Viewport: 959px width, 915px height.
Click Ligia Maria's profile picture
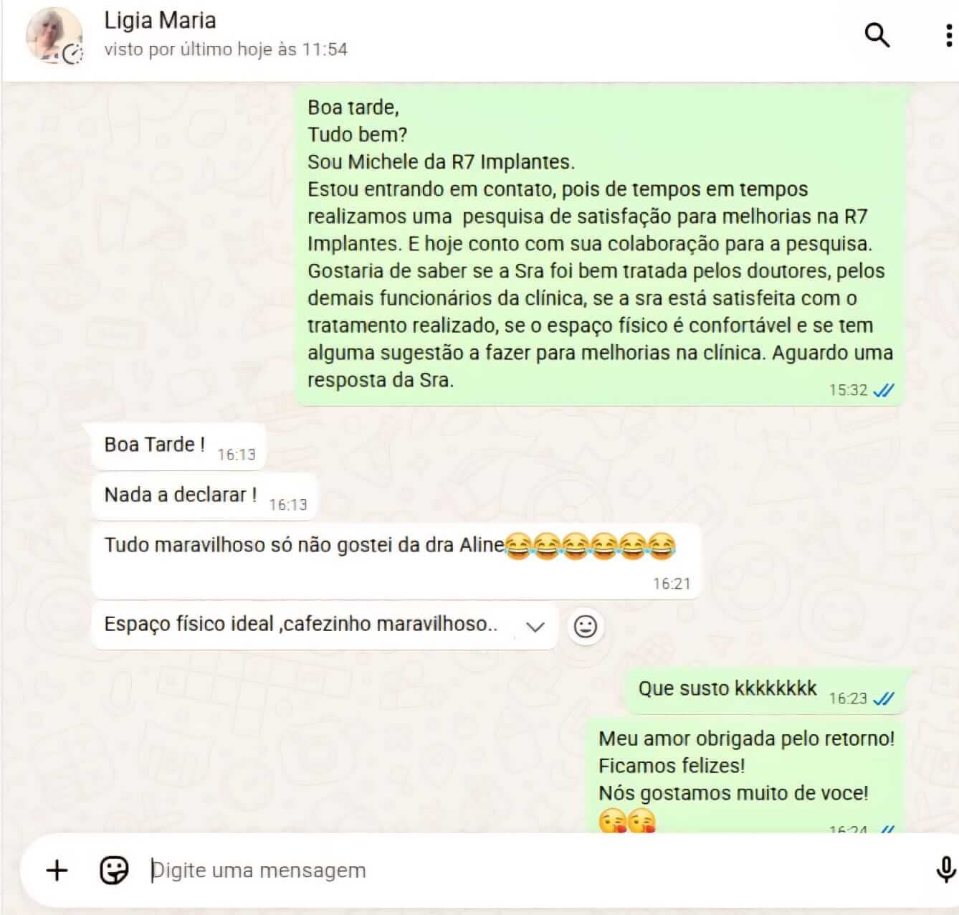click(x=54, y=36)
